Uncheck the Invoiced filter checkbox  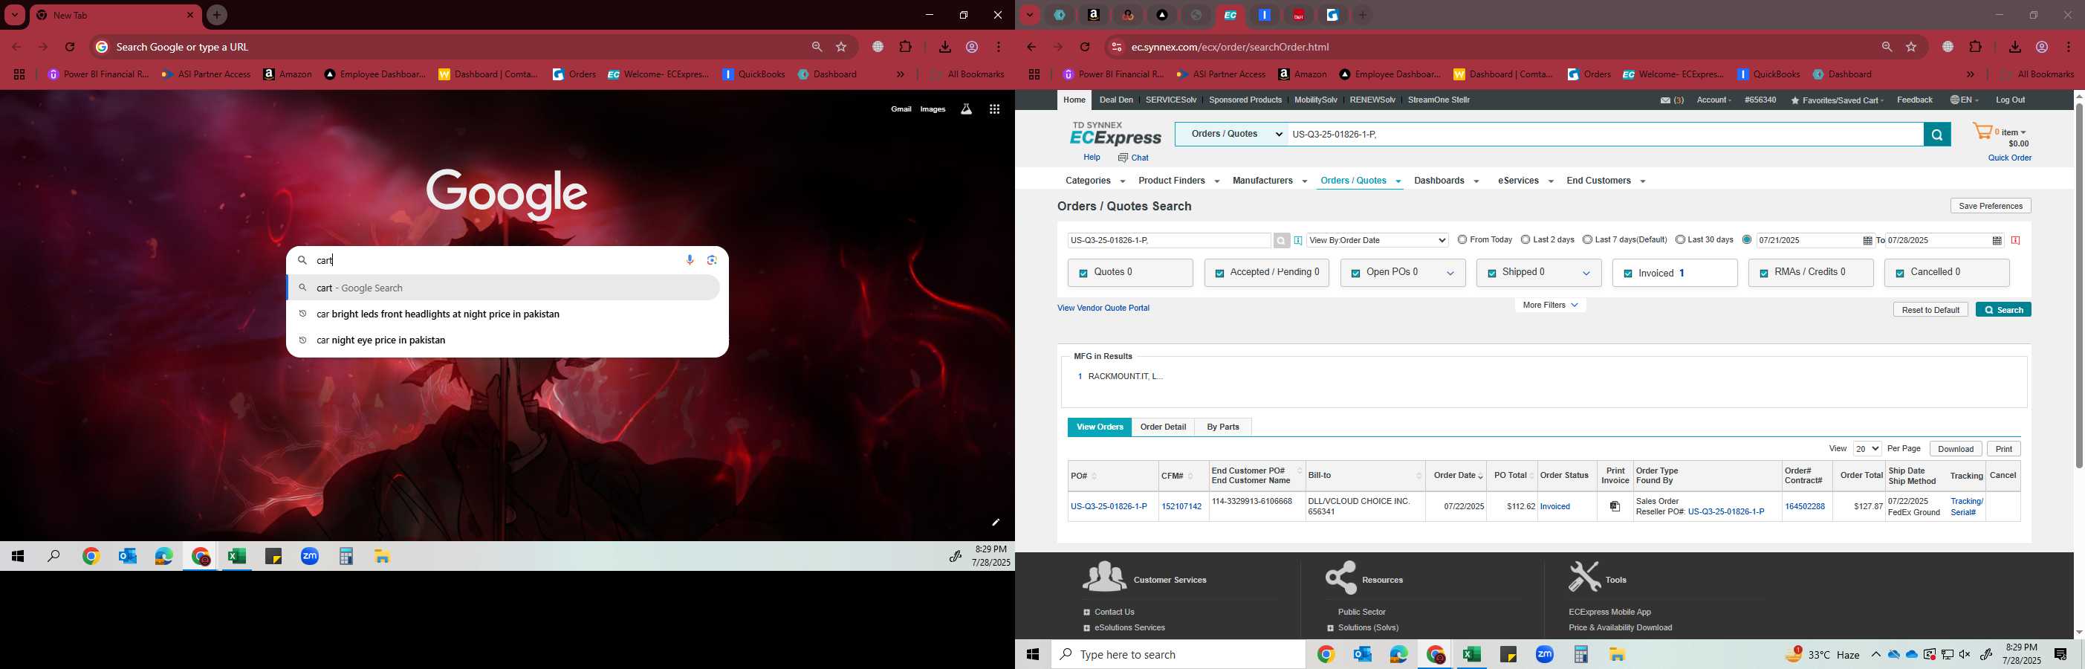point(1627,274)
